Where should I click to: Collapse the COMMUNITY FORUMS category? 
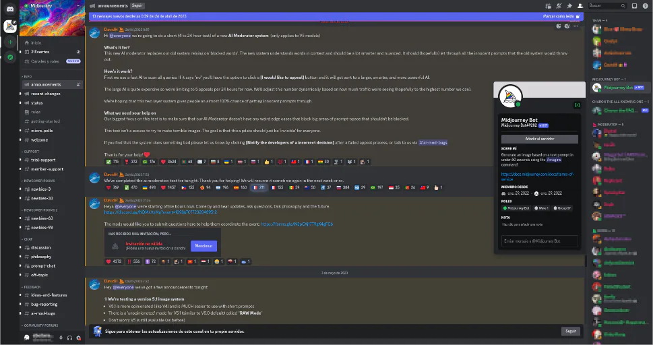(x=40, y=325)
